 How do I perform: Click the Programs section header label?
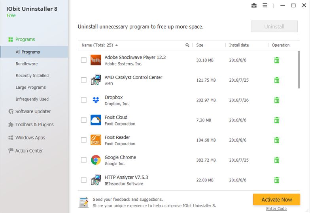[x=25, y=39]
